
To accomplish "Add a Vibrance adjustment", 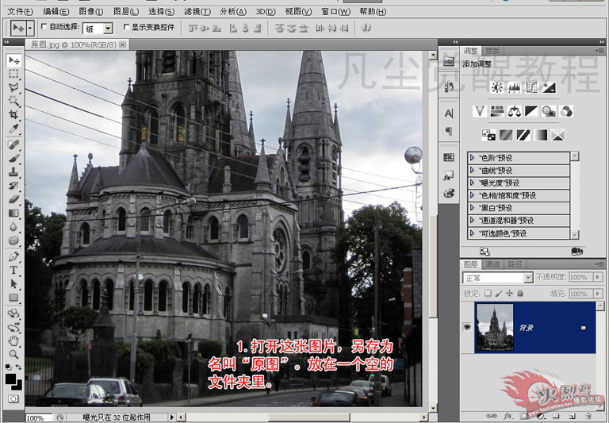I will click(480, 112).
